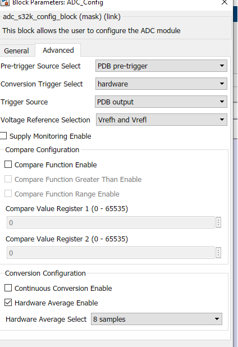Enable Supply Monitoring checkbox

click(3, 136)
